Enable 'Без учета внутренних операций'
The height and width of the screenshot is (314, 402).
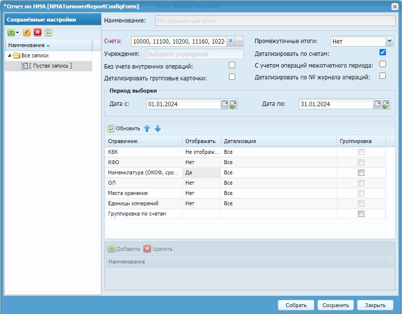tap(232, 65)
